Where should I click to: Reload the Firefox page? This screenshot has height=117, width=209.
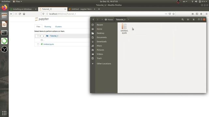click(20, 14)
